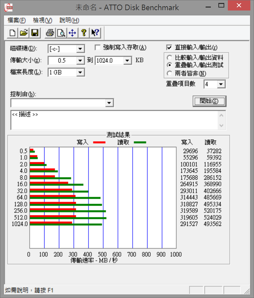Screen dimensions: 254x298
Task: Click the green 讀取 legend swatch
Action: [x=140, y=142]
